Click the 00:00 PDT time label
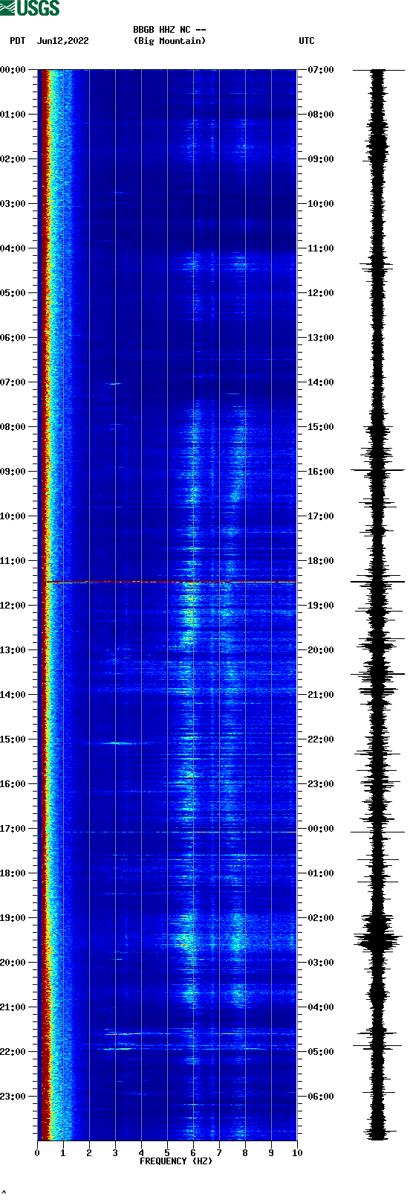This screenshot has height=1200, width=410. tap(13, 70)
